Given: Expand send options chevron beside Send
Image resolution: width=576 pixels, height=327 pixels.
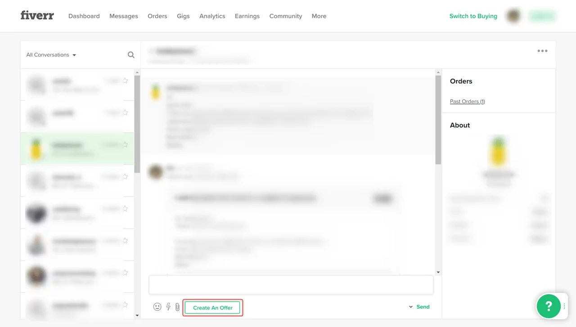Looking at the screenshot, I should click(411, 307).
